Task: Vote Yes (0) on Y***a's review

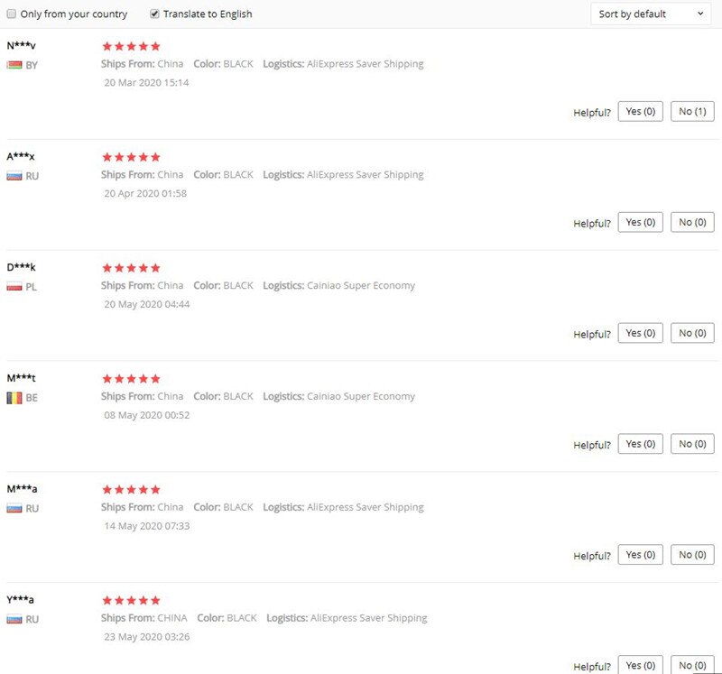Action: [x=640, y=665]
